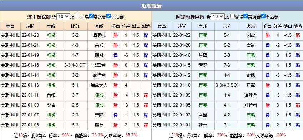Click the 美職-NHL cell in 22-01-19 row
This screenshot has height=140, width=303.
click(10, 55)
